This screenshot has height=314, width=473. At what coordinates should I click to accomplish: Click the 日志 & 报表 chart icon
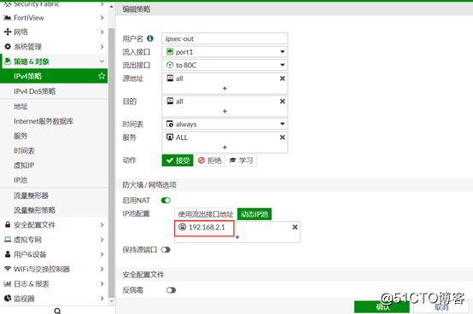pos(8,283)
